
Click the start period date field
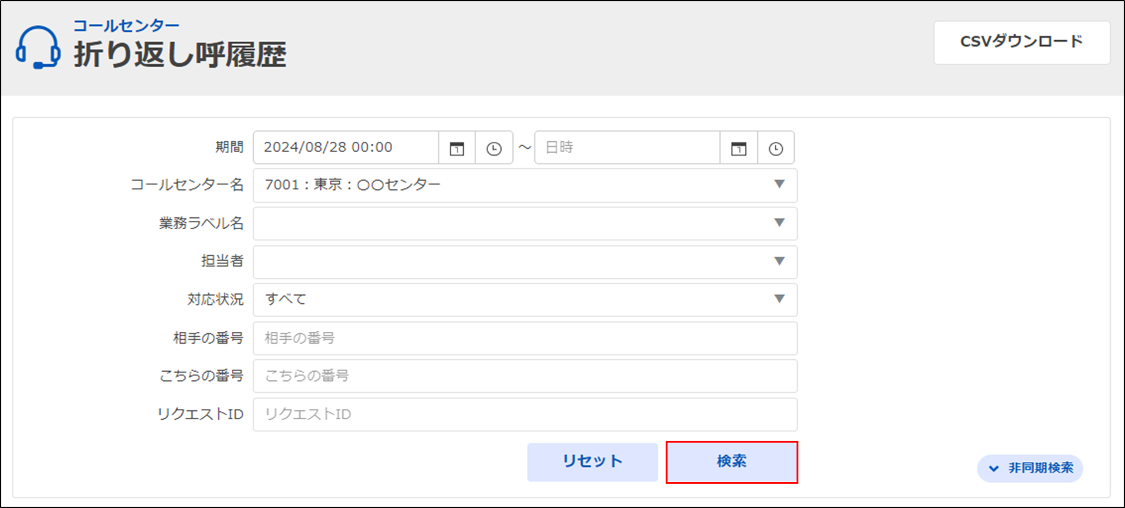[x=346, y=148]
